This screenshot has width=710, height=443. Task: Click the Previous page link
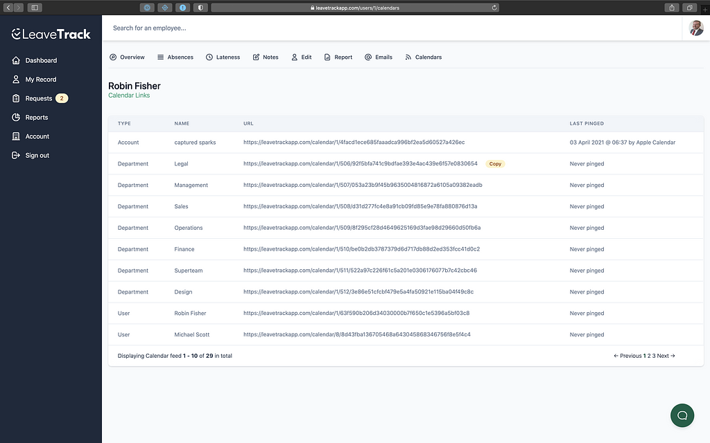627,356
